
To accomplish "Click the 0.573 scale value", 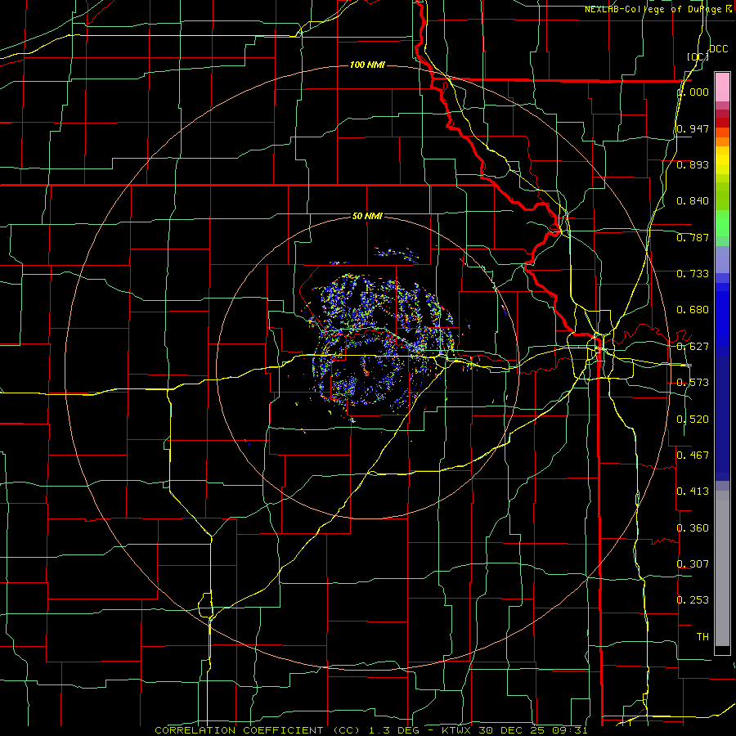I will pyautogui.click(x=693, y=383).
